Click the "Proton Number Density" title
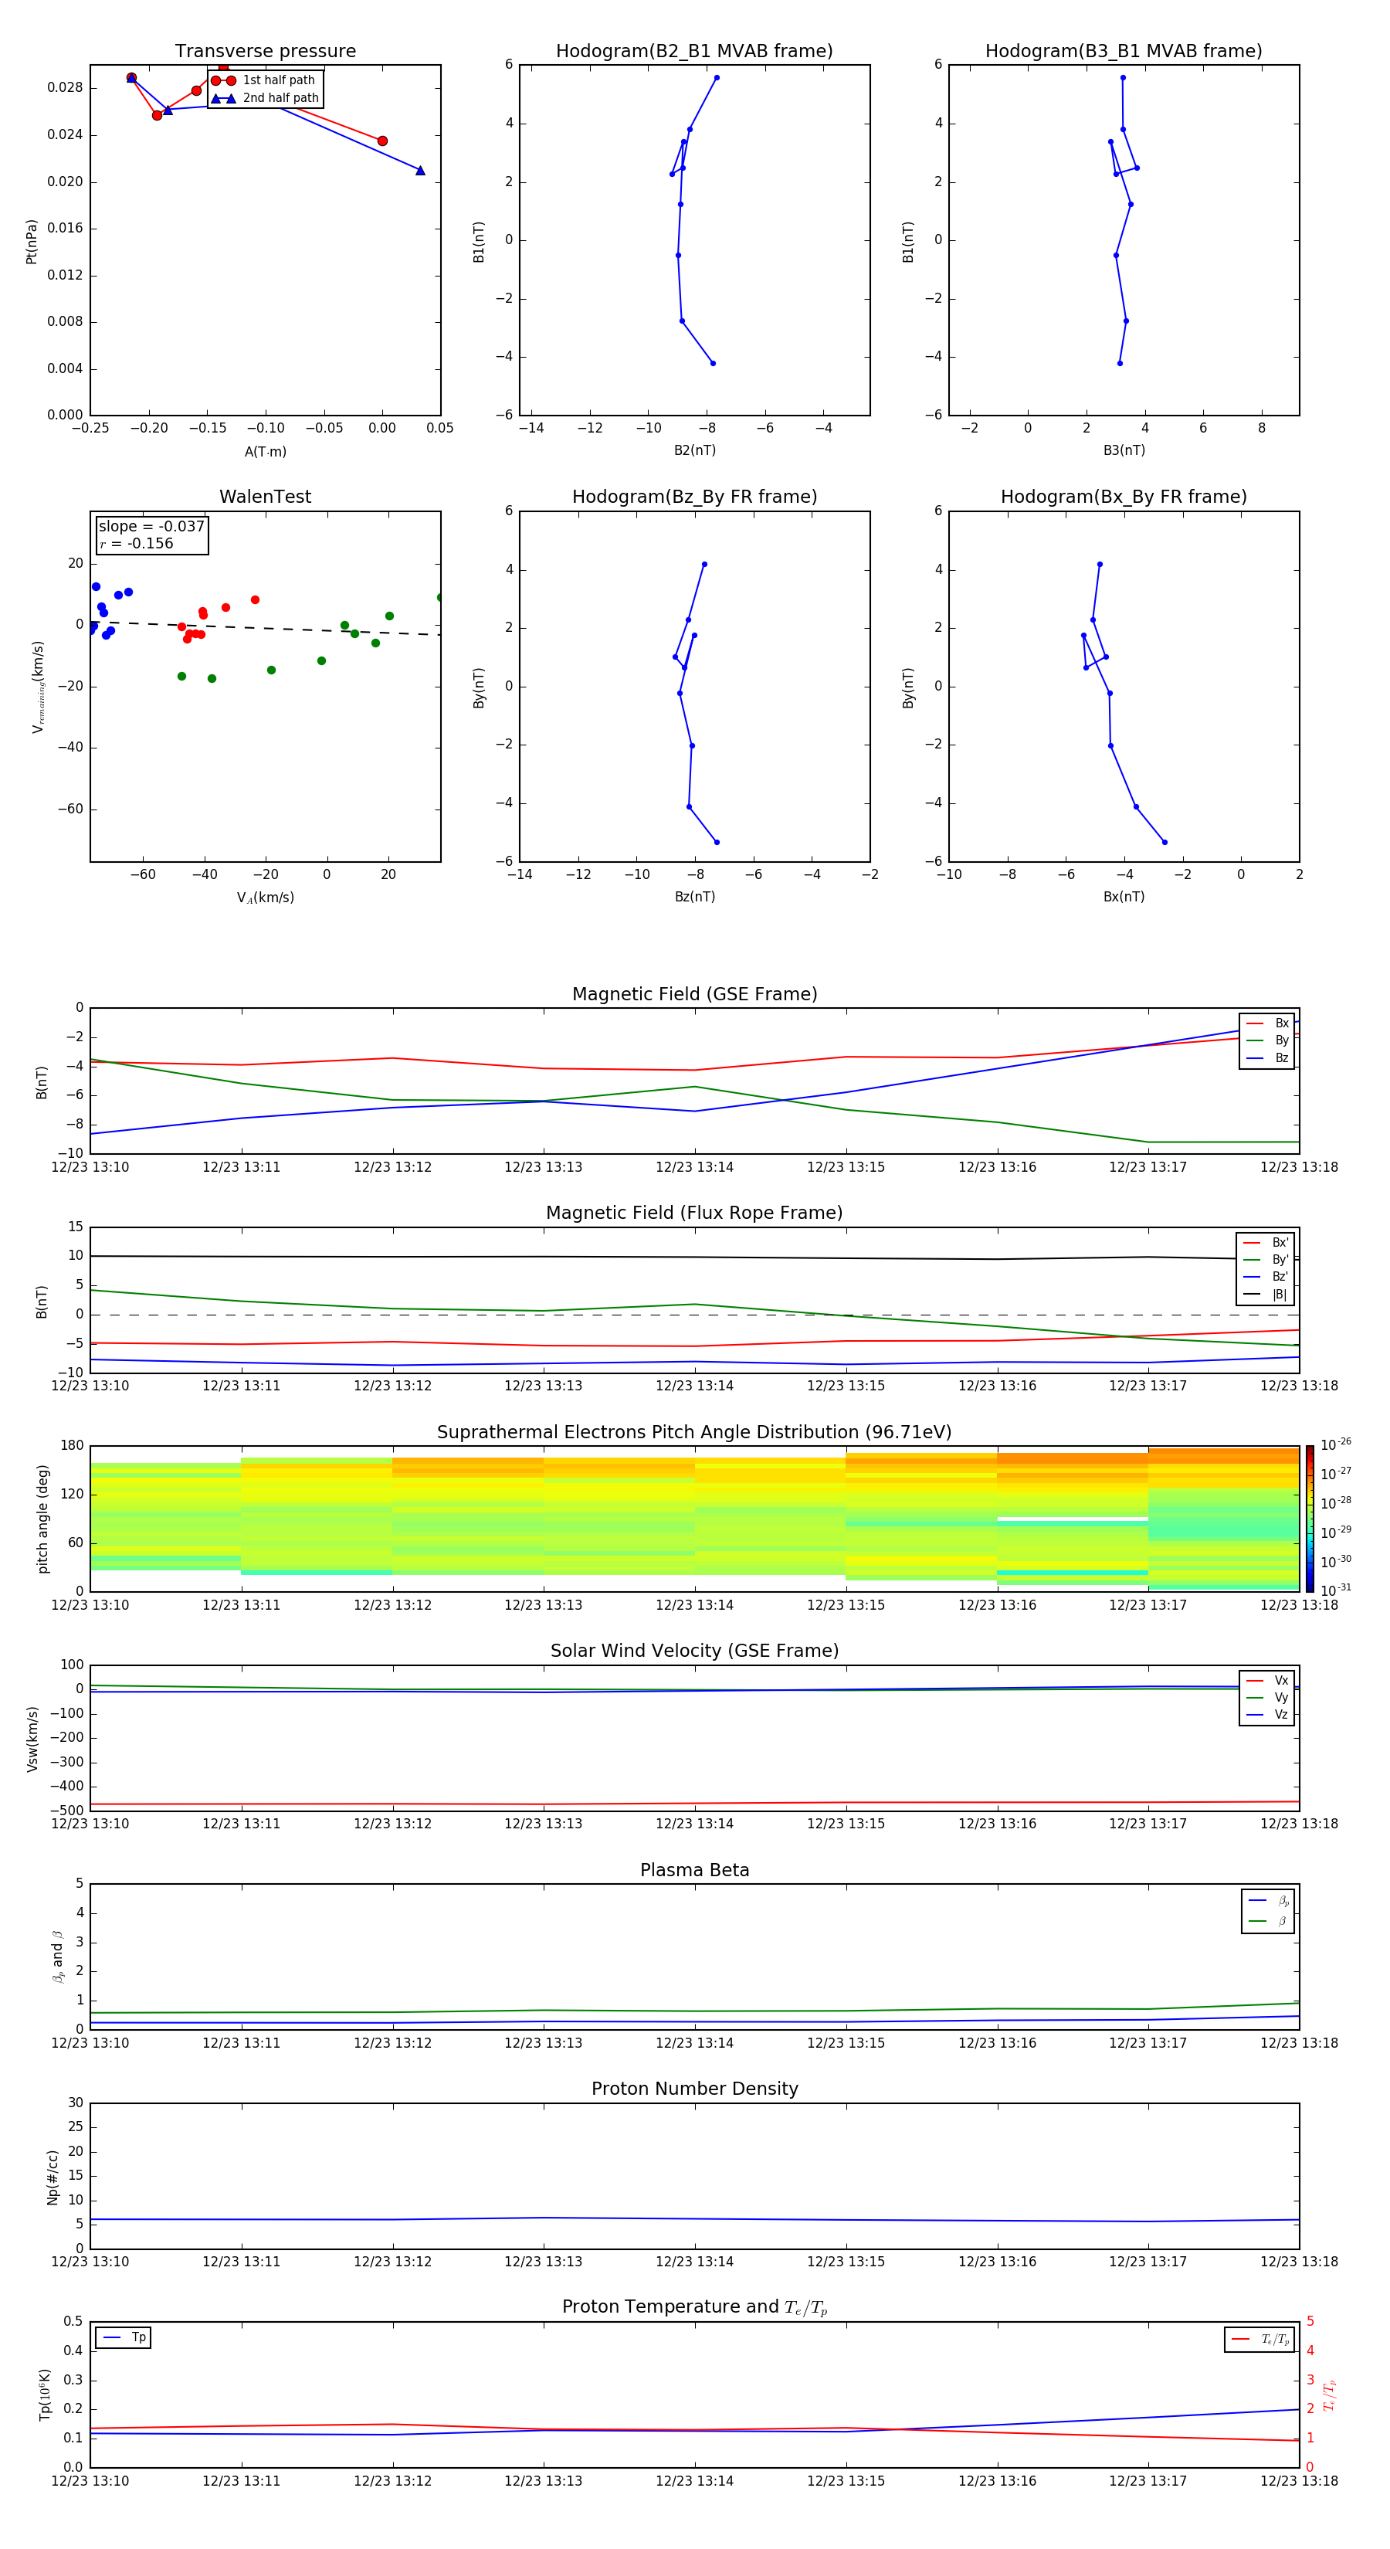The height and width of the screenshot is (2549, 1390). [694, 2089]
